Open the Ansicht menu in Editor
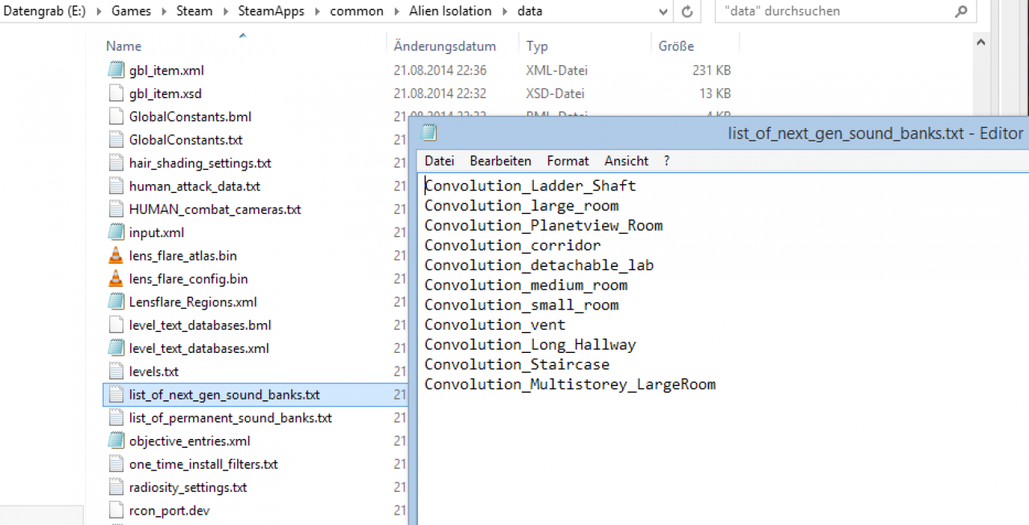Image resolution: width=1029 pixels, height=525 pixels. (x=626, y=161)
